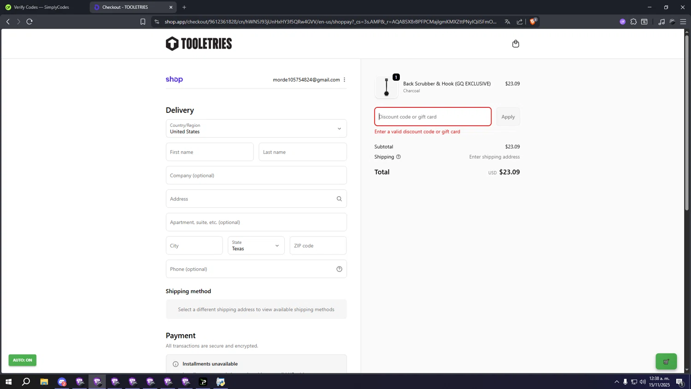Image resolution: width=691 pixels, height=389 pixels.
Task: Click the Brave Shields lion icon
Action: tap(533, 22)
